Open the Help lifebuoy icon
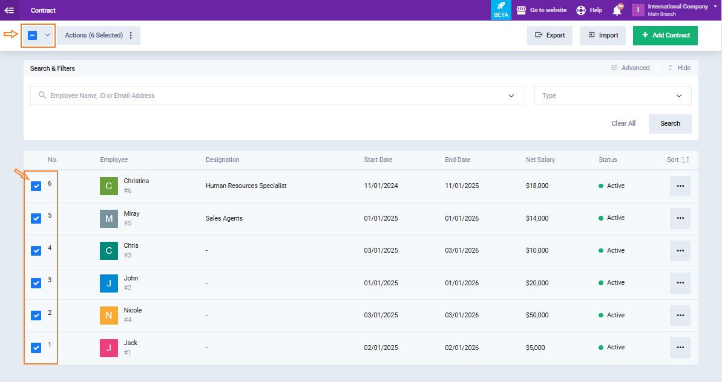This screenshot has width=722, height=382. coord(581,10)
